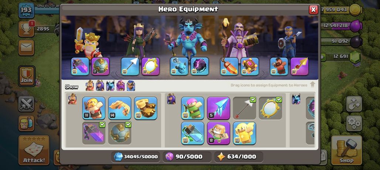The image size is (380, 170).
Task: Select the Barbarian Puppet equipment icon
Action: (x=94, y=108)
